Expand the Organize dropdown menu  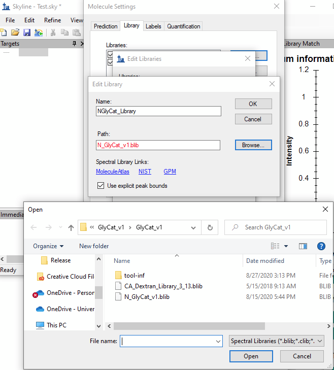[48, 246]
